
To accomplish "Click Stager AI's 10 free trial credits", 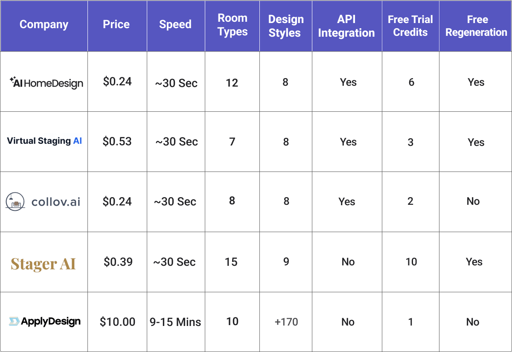I will pos(411,262).
